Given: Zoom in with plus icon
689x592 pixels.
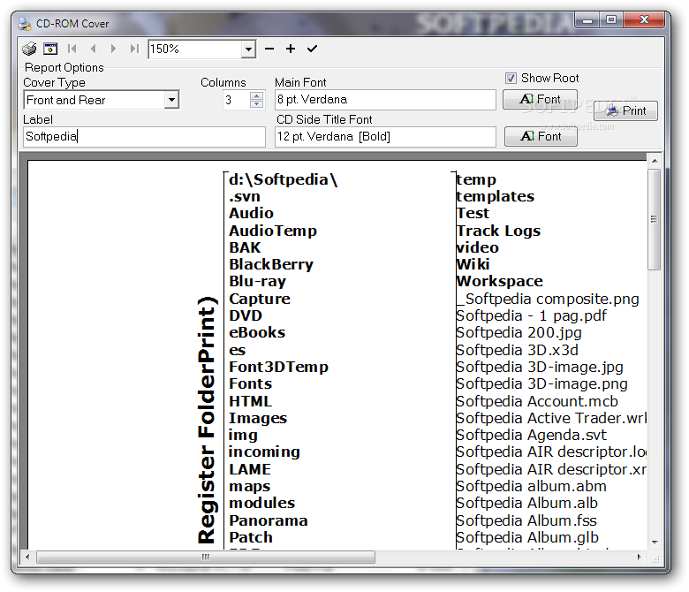Looking at the screenshot, I should pos(291,49).
